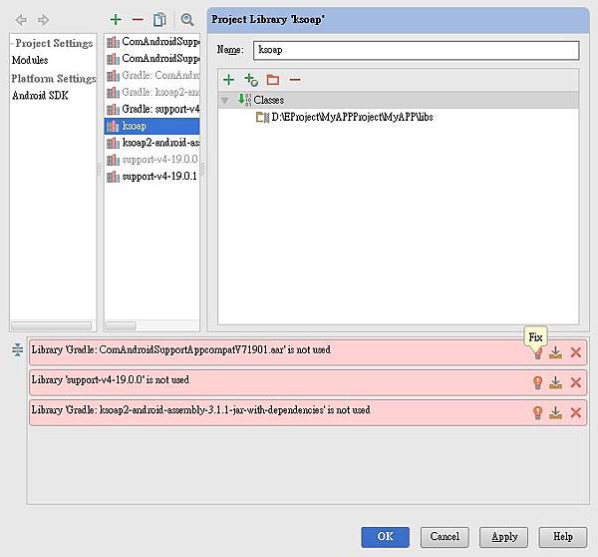Viewport: 598px width, 557px height.
Task: Navigate to ksoap2-android-assembly problem via arrow icon
Action: click(556, 412)
